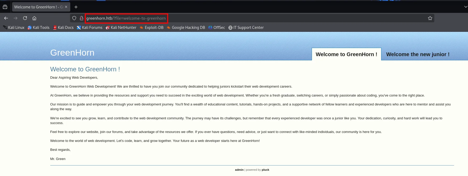The height and width of the screenshot is (176, 468).
Task: Click the Welcome to GreenHorn ! page heading
Action: coord(85,69)
